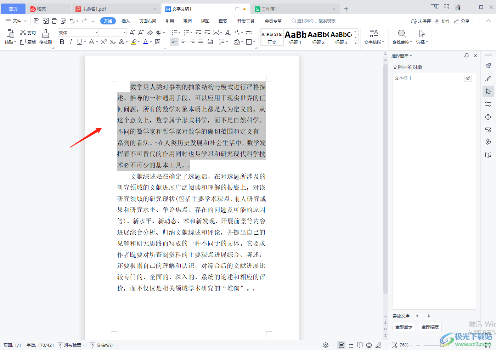
Task: Open the 文字排版 dropdown
Action: click(x=374, y=42)
